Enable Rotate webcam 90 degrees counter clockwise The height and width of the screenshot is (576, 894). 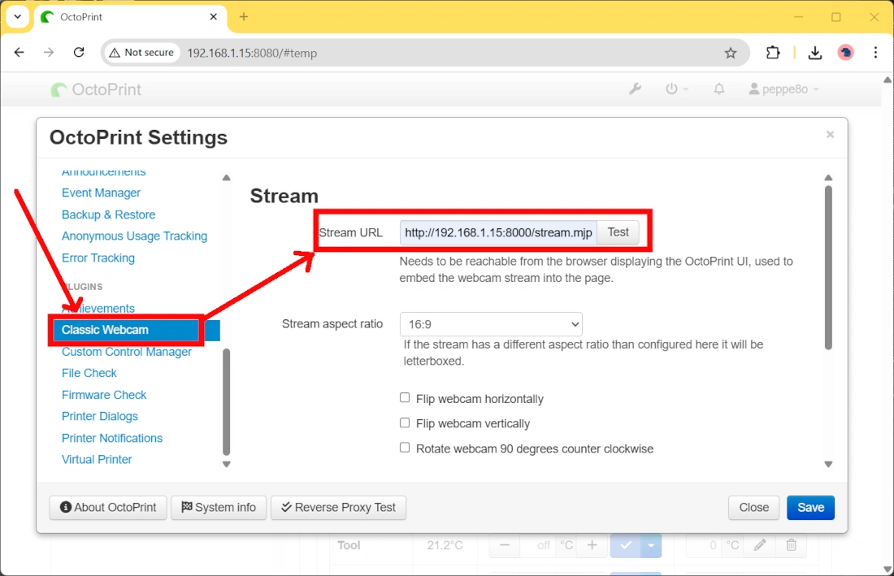click(x=405, y=448)
